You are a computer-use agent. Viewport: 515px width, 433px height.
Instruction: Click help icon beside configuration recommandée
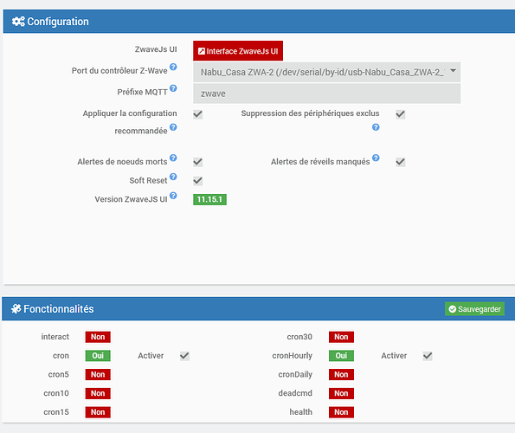click(173, 127)
